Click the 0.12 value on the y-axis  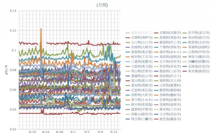click(13, 30)
